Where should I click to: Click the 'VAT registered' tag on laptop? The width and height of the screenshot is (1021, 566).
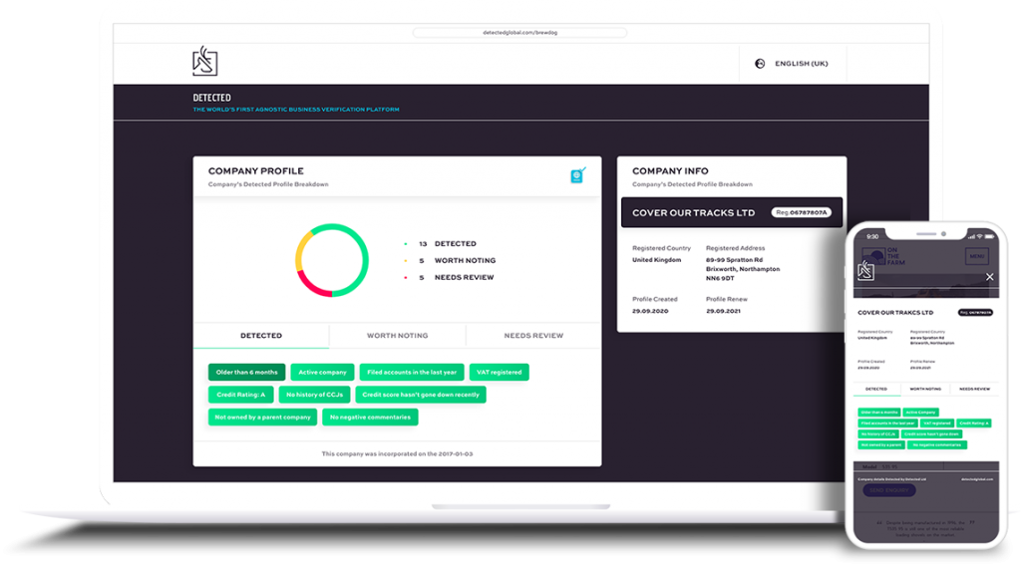pyautogui.click(x=499, y=372)
